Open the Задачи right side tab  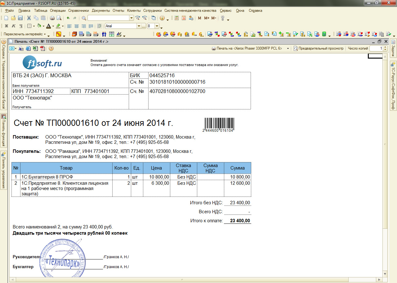coord(393,48)
